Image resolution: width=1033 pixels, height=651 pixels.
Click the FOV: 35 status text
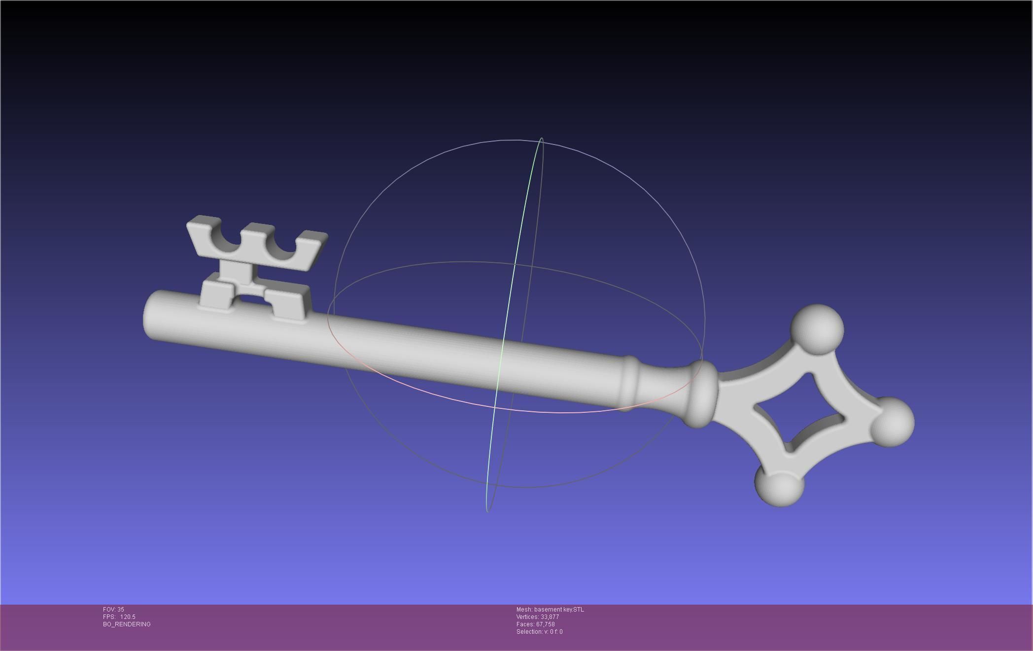tap(113, 610)
